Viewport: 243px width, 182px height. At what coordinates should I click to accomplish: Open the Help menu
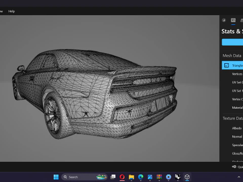12,11
